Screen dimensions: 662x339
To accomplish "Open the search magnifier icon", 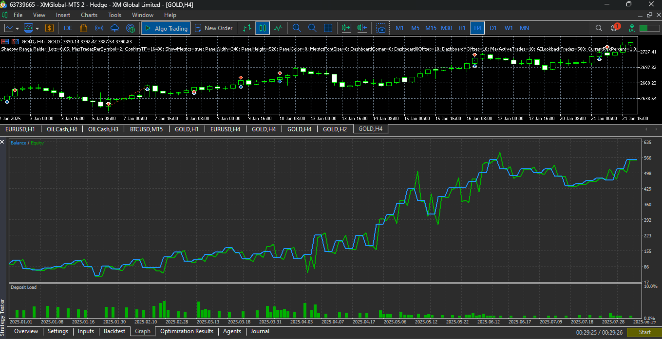I will [x=599, y=28].
